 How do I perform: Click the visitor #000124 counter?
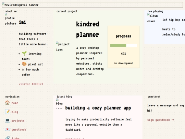point(31,84)
